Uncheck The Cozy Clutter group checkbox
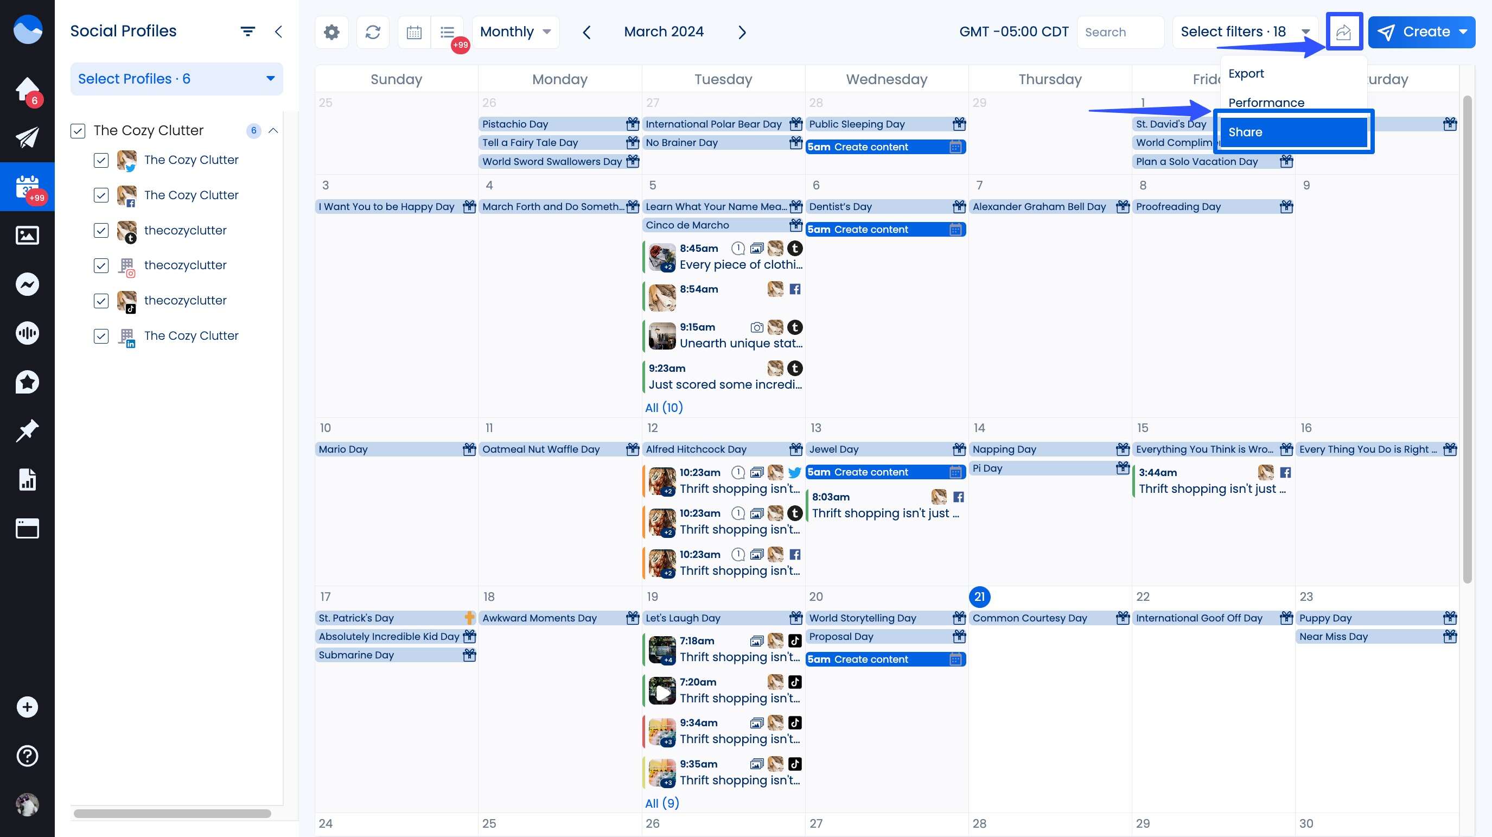The width and height of the screenshot is (1492, 837). [79, 131]
